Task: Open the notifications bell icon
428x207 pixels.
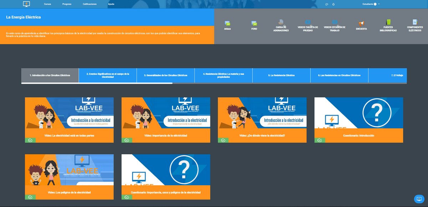Action: pyautogui.click(x=333, y=4)
